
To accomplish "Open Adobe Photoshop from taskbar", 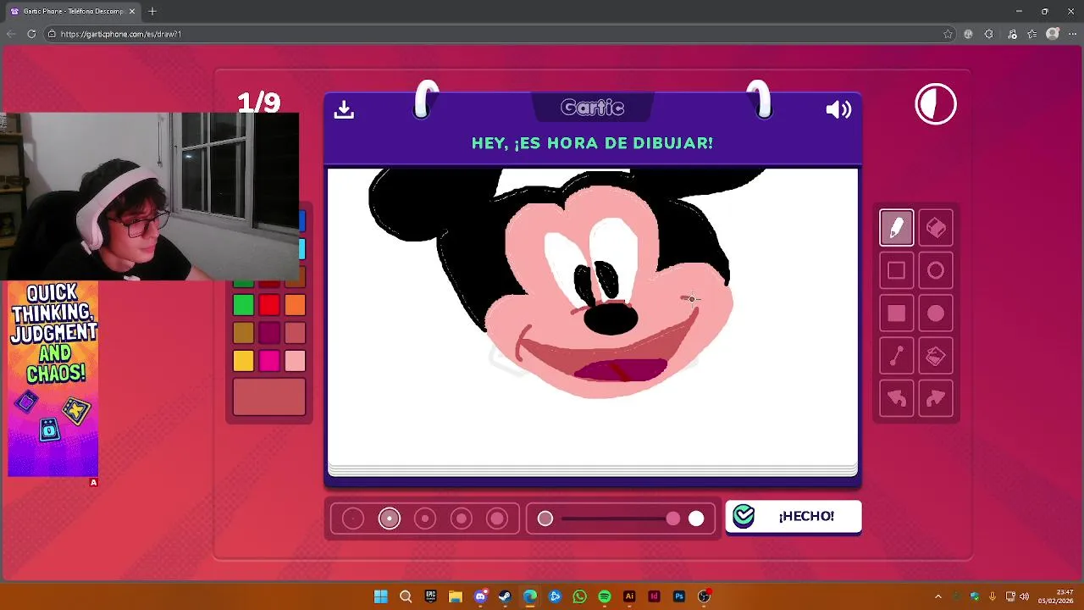I will [679, 596].
